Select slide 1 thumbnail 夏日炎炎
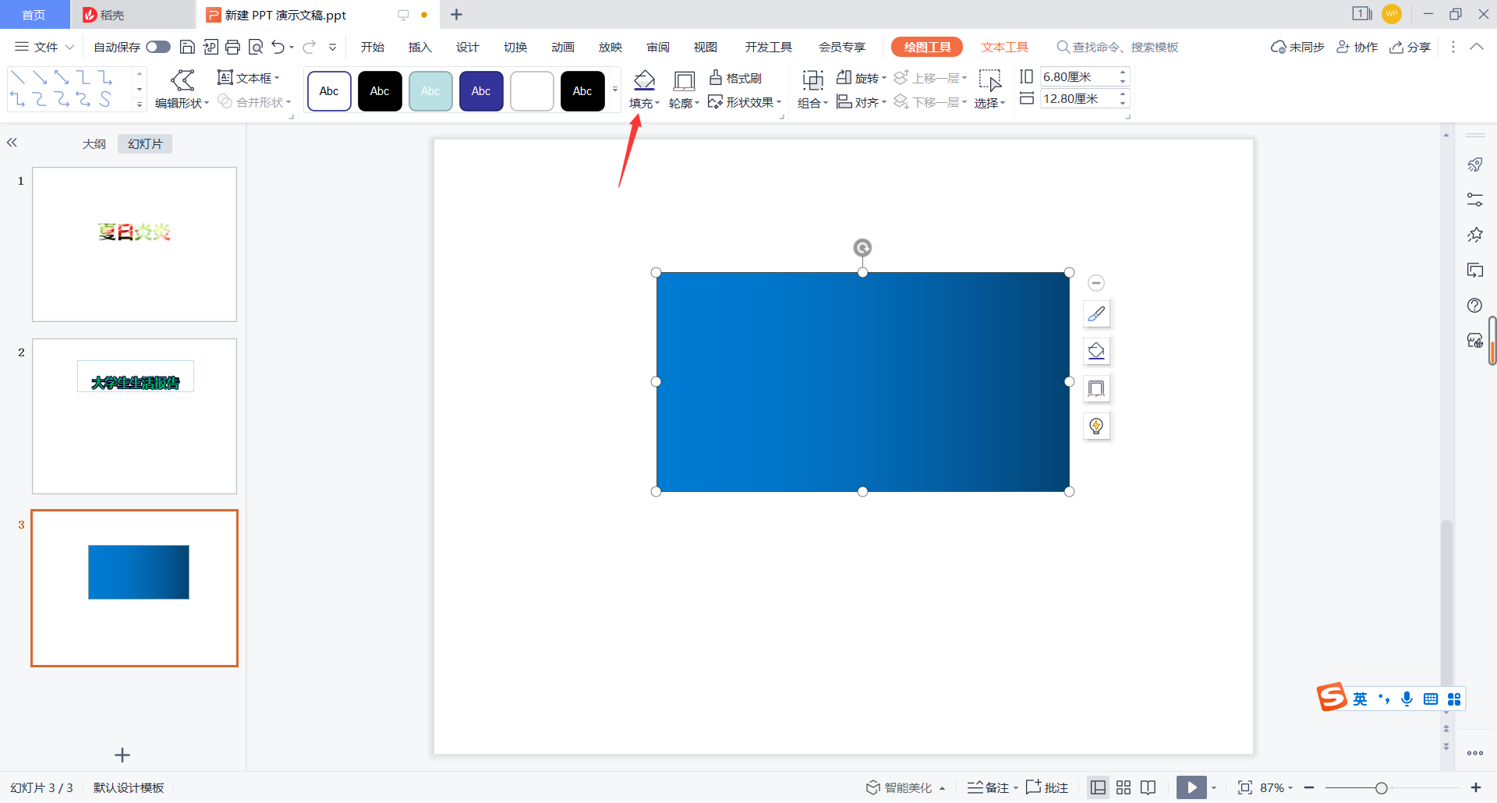The width and height of the screenshot is (1497, 803). coord(134,244)
